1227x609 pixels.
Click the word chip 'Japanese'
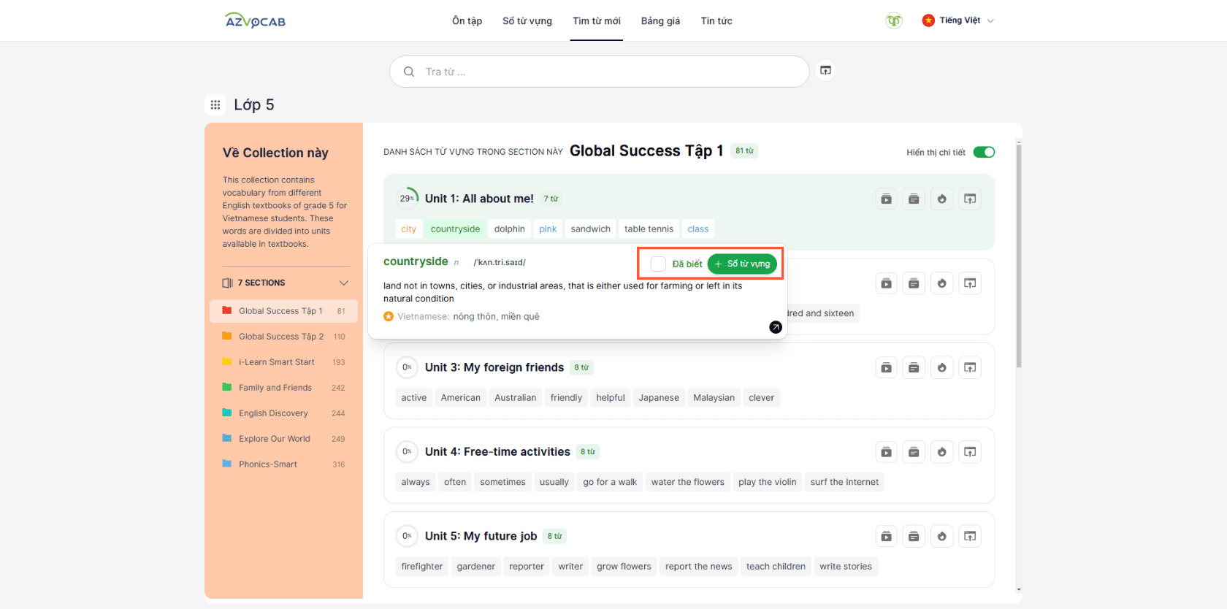point(659,398)
